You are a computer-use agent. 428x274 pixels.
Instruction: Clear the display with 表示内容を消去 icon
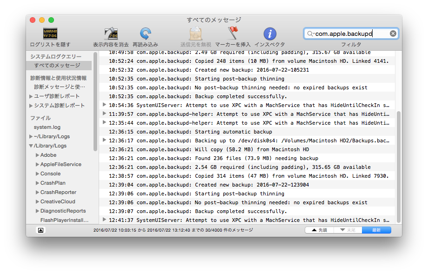111,33
